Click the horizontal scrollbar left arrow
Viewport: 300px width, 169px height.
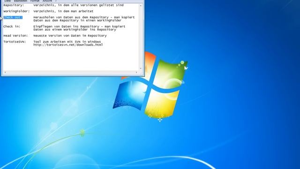5,72
